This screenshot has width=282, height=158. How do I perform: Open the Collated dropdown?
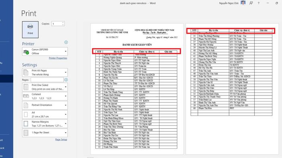(x=45, y=96)
